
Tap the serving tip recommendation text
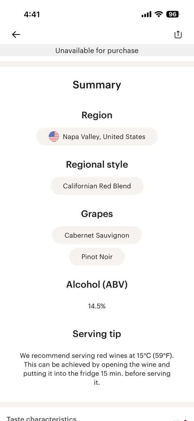point(97,369)
